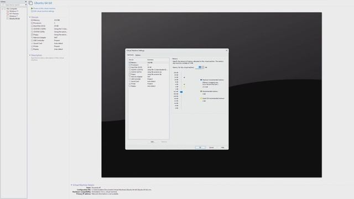Select Ubuntu 64-bit in the library tree
Screen dimensions: 354x199
coord(14,18)
